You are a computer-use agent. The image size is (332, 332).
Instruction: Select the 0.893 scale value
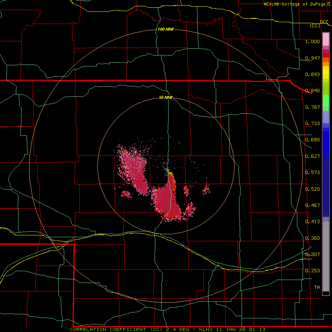click(x=312, y=74)
